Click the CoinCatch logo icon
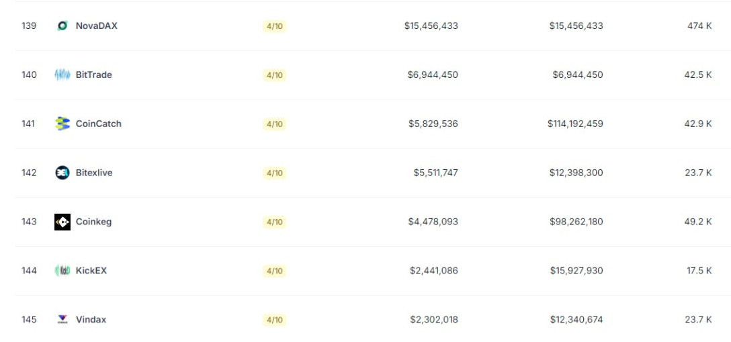This screenshot has height=342, width=731. point(62,124)
